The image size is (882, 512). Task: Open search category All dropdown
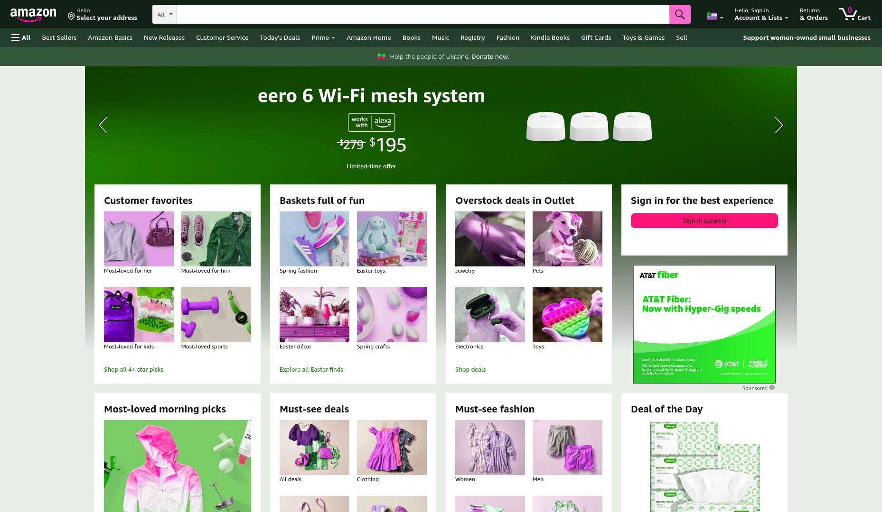(165, 14)
